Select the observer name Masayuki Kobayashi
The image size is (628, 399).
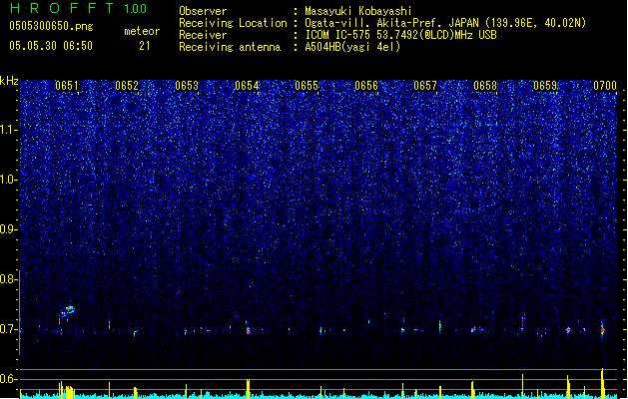[x=358, y=11]
